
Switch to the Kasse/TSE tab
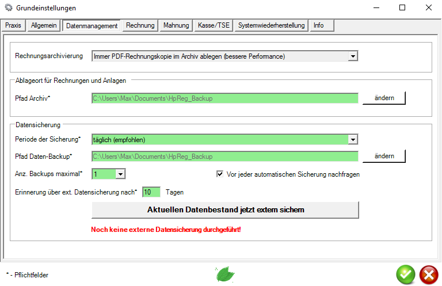[214, 25]
